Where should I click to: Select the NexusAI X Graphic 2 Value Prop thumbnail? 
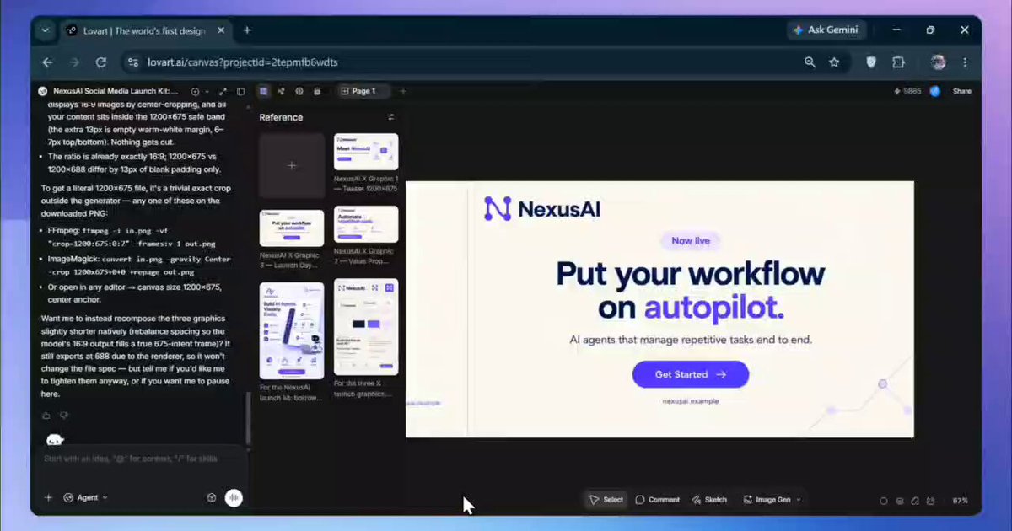coord(366,224)
